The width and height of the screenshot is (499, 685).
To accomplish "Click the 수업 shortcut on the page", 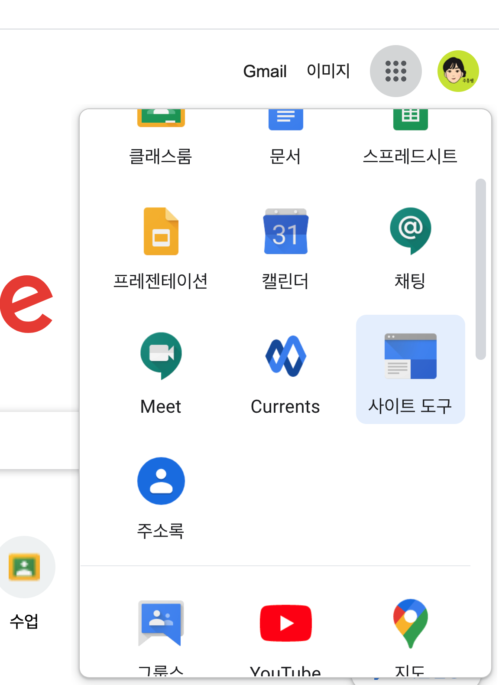I will 25,583.
